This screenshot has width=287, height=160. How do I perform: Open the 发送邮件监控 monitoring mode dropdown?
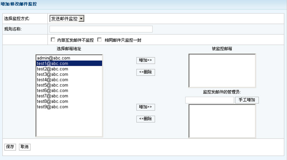(67, 19)
